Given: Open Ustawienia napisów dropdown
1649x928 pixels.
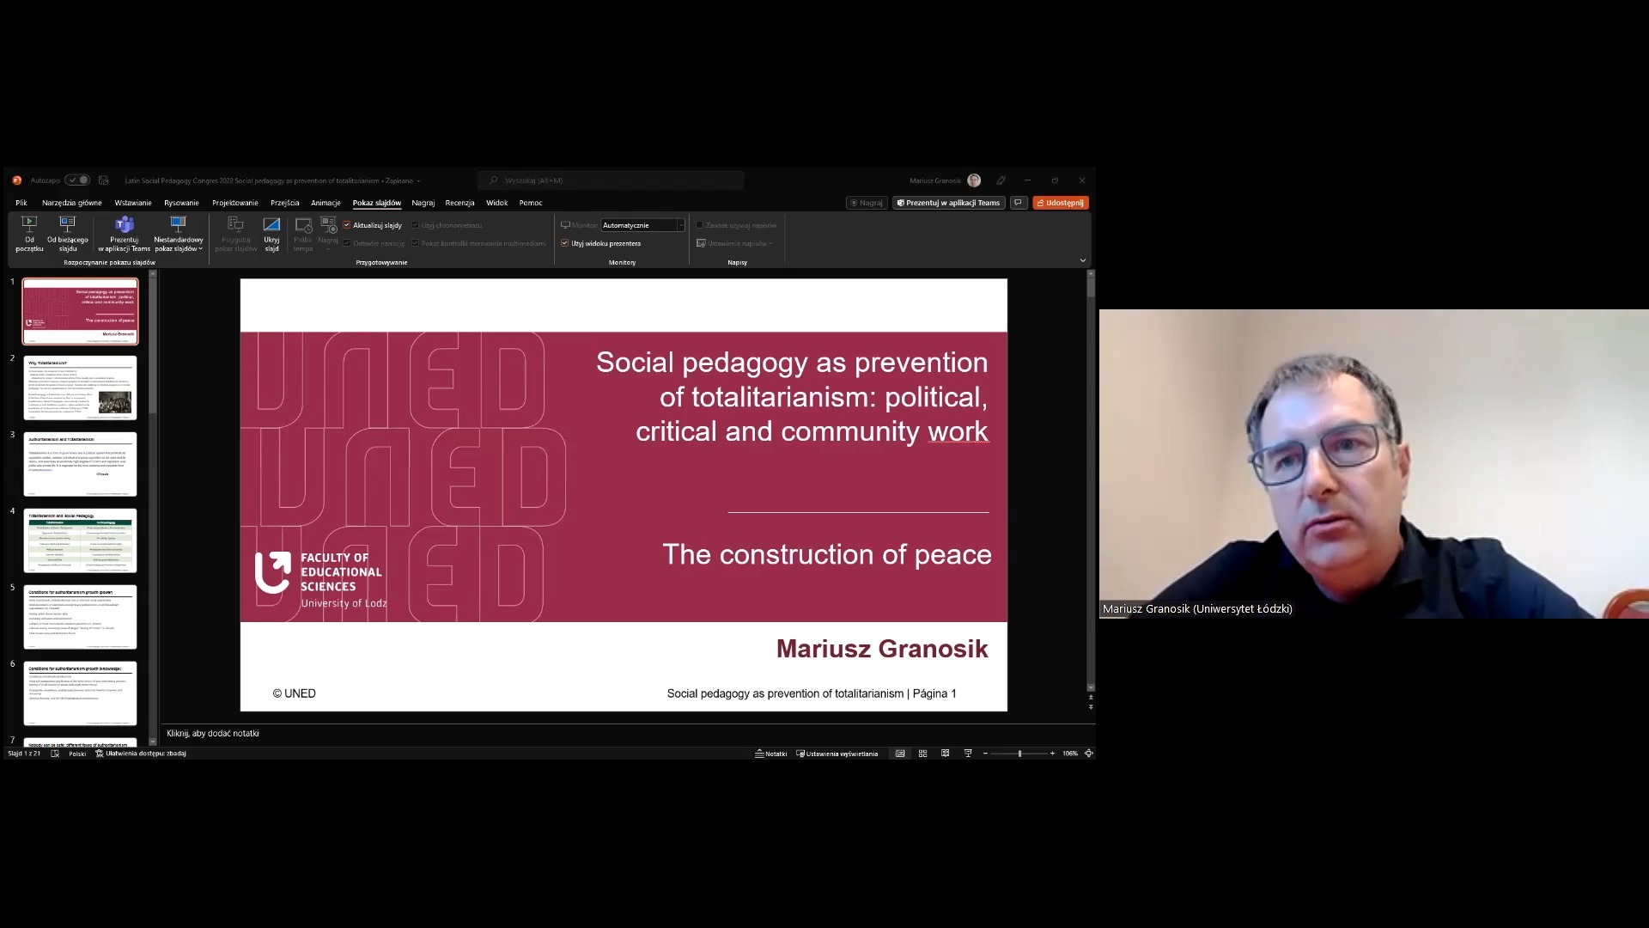Looking at the screenshot, I should coord(735,243).
